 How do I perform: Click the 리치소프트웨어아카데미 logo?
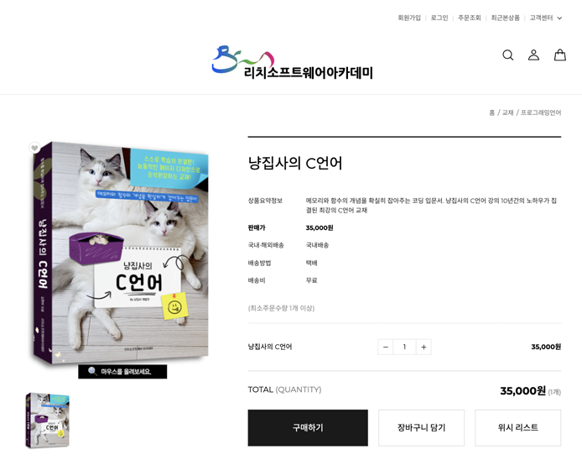point(293,63)
